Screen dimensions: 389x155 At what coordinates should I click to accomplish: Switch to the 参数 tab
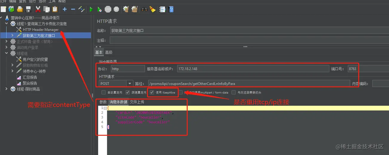(x=103, y=102)
